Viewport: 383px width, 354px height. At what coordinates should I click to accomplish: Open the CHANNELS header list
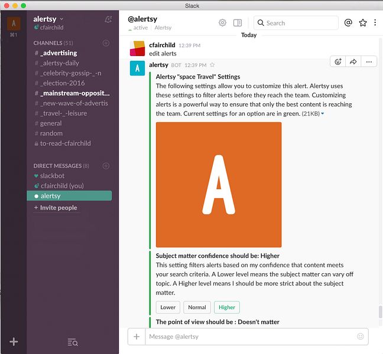coord(53,43)
